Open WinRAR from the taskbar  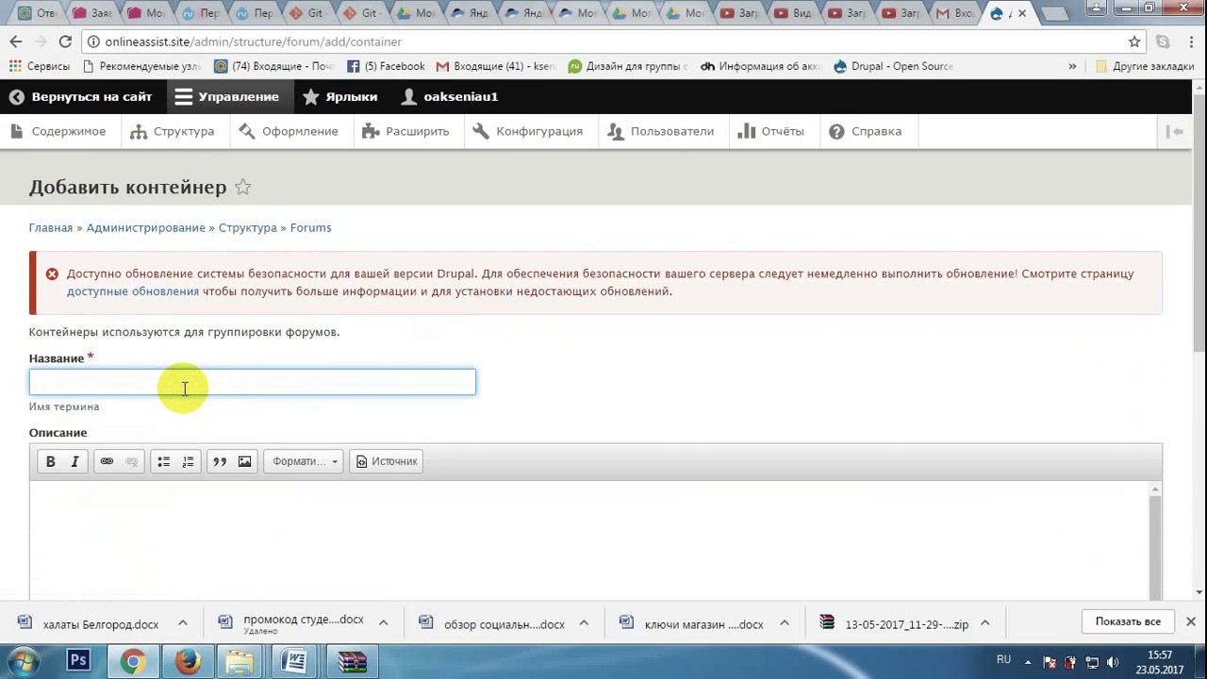[352, 661]
